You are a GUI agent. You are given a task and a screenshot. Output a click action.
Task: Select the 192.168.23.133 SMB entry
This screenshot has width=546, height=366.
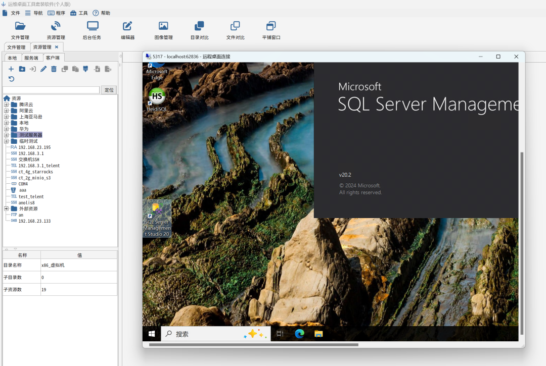pos(31,221)
